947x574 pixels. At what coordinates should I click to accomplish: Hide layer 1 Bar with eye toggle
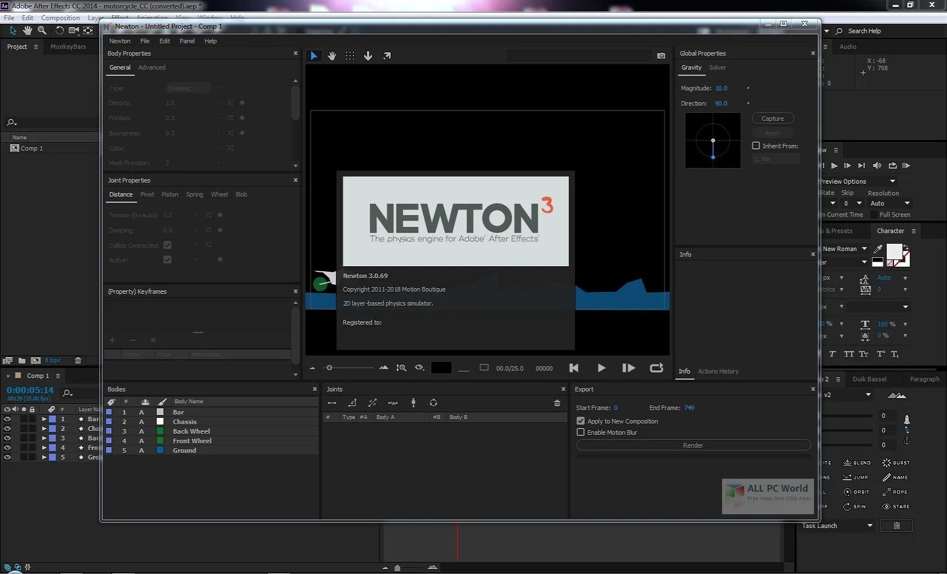7,419
